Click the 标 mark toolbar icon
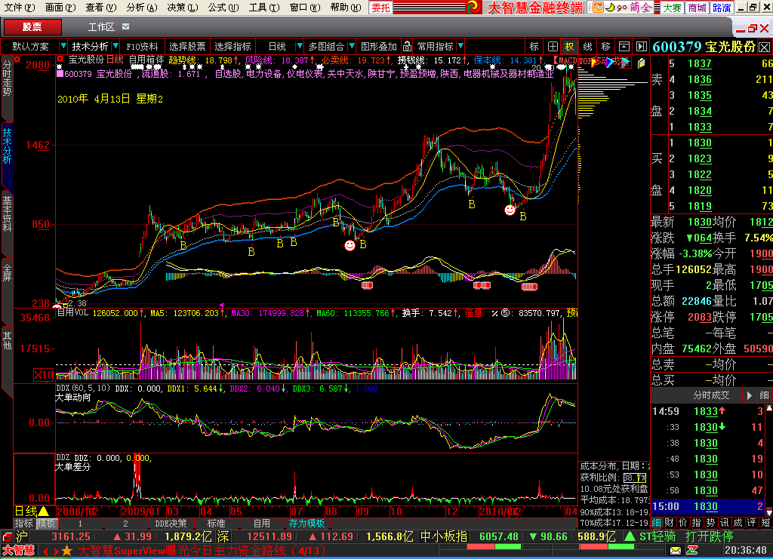Screen dimensions: 773x559 [534, 46]
